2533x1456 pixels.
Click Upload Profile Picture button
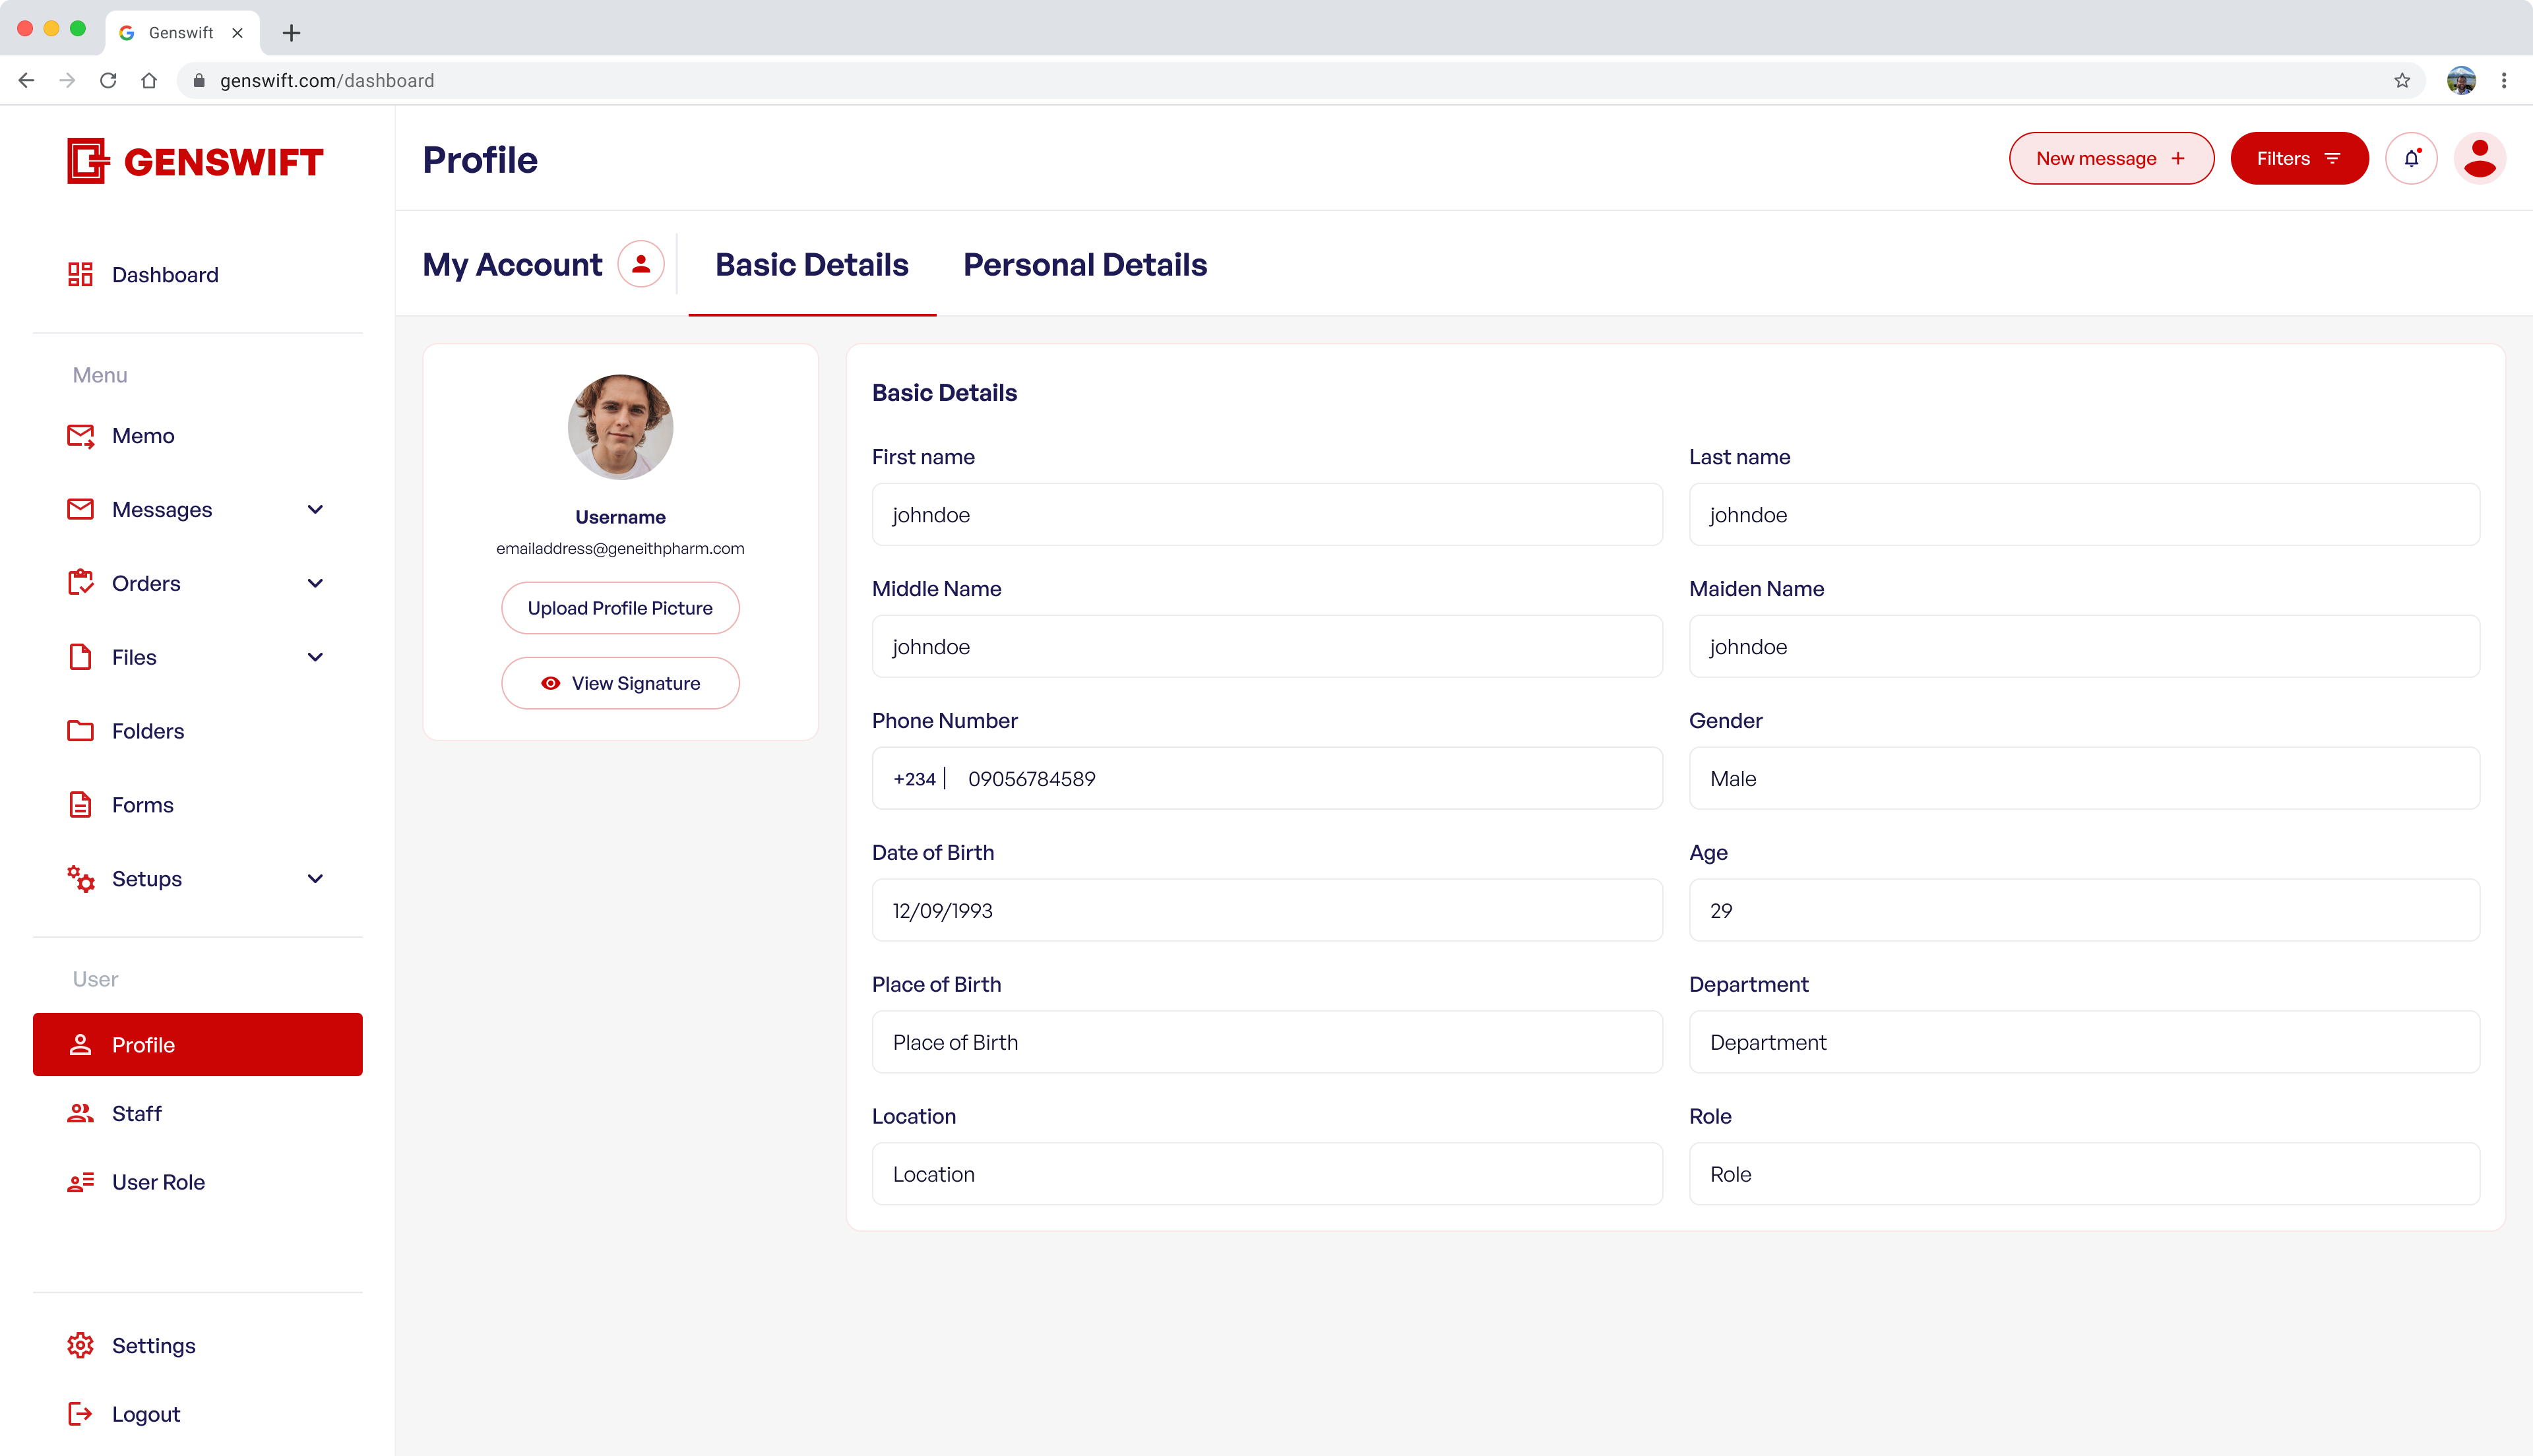point(620,608)
